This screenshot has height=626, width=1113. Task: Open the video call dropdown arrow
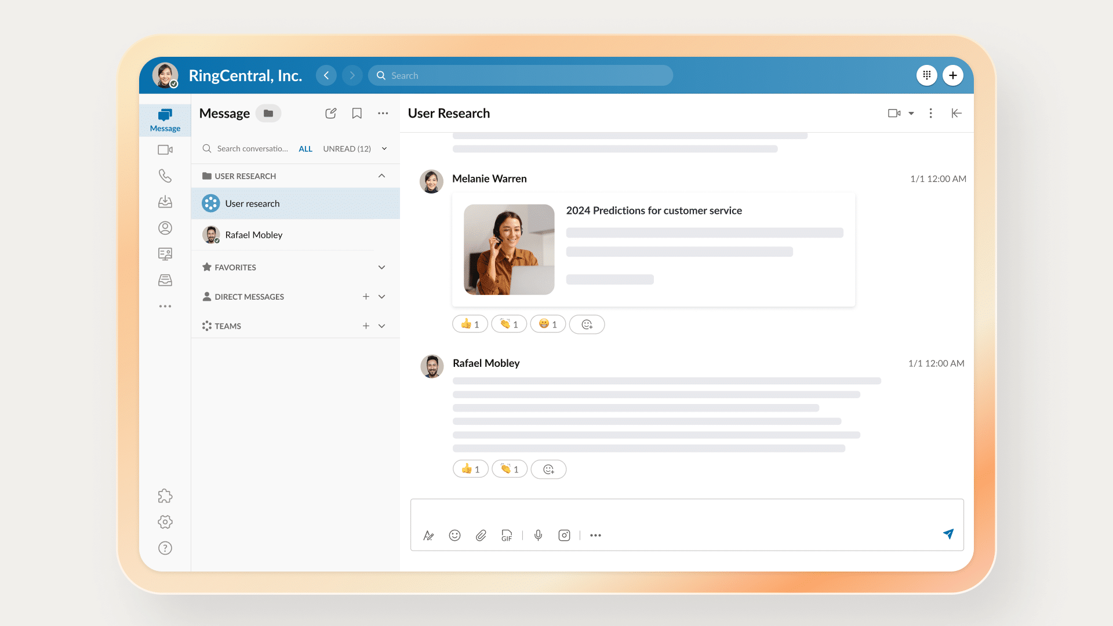tap(911, 114)
